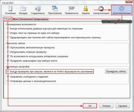
Task: Confirm settings with OK button
Action: [x=90, y=106]
